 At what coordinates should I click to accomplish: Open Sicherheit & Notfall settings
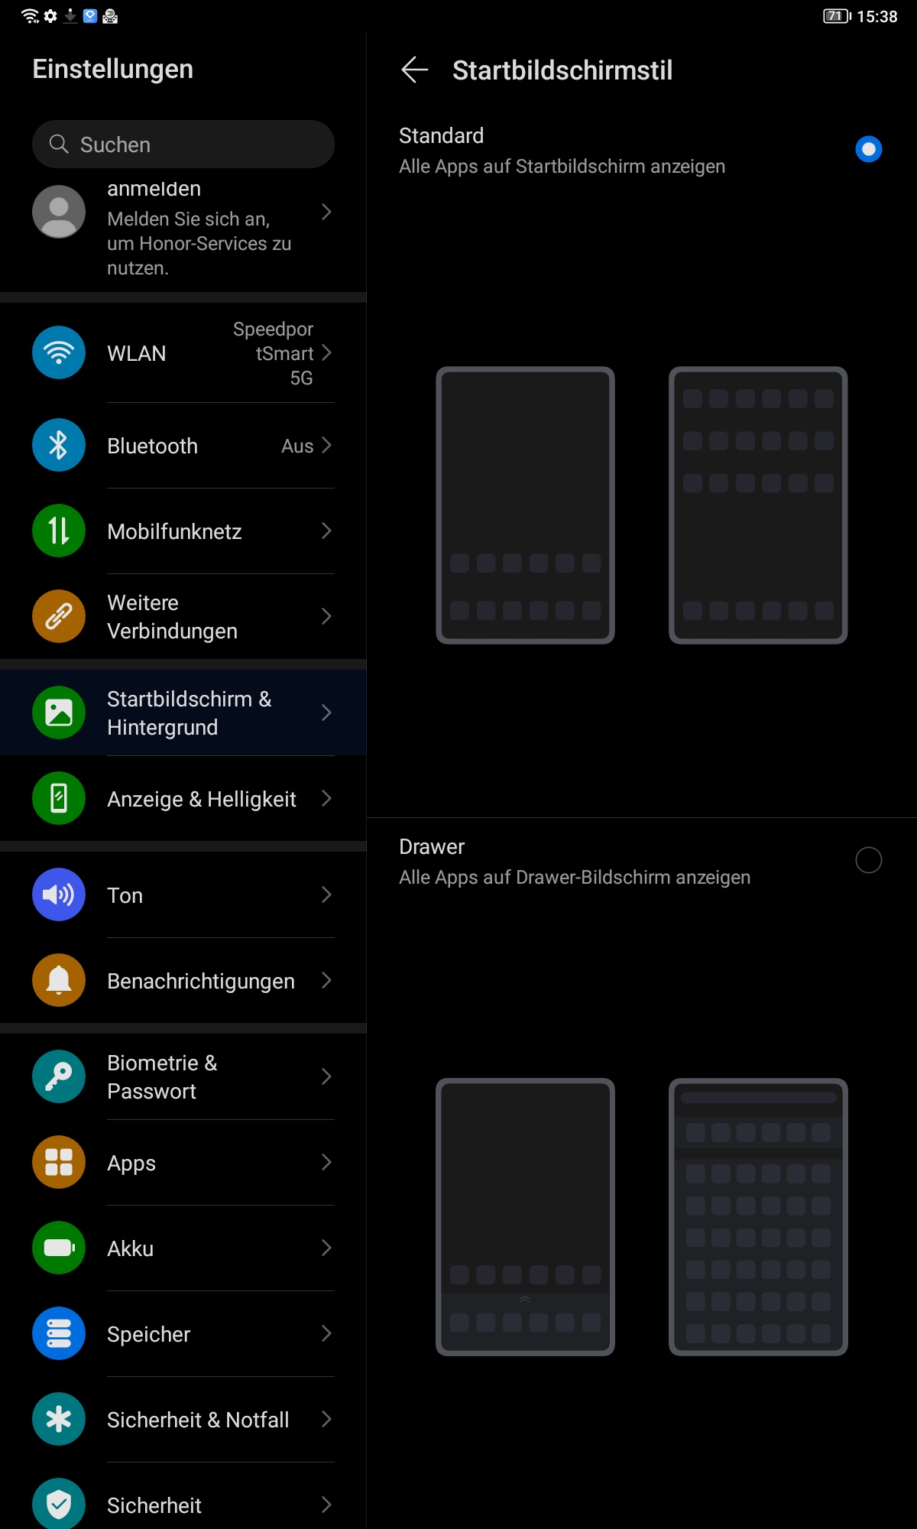[183, 1419]
